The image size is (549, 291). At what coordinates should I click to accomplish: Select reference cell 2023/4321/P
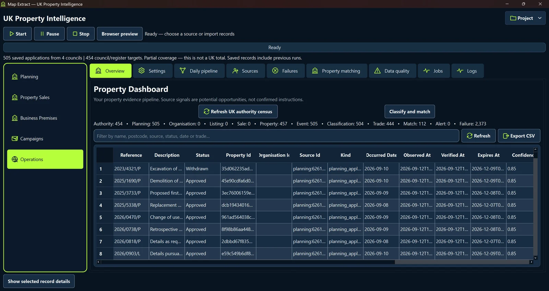pos(131,169)
